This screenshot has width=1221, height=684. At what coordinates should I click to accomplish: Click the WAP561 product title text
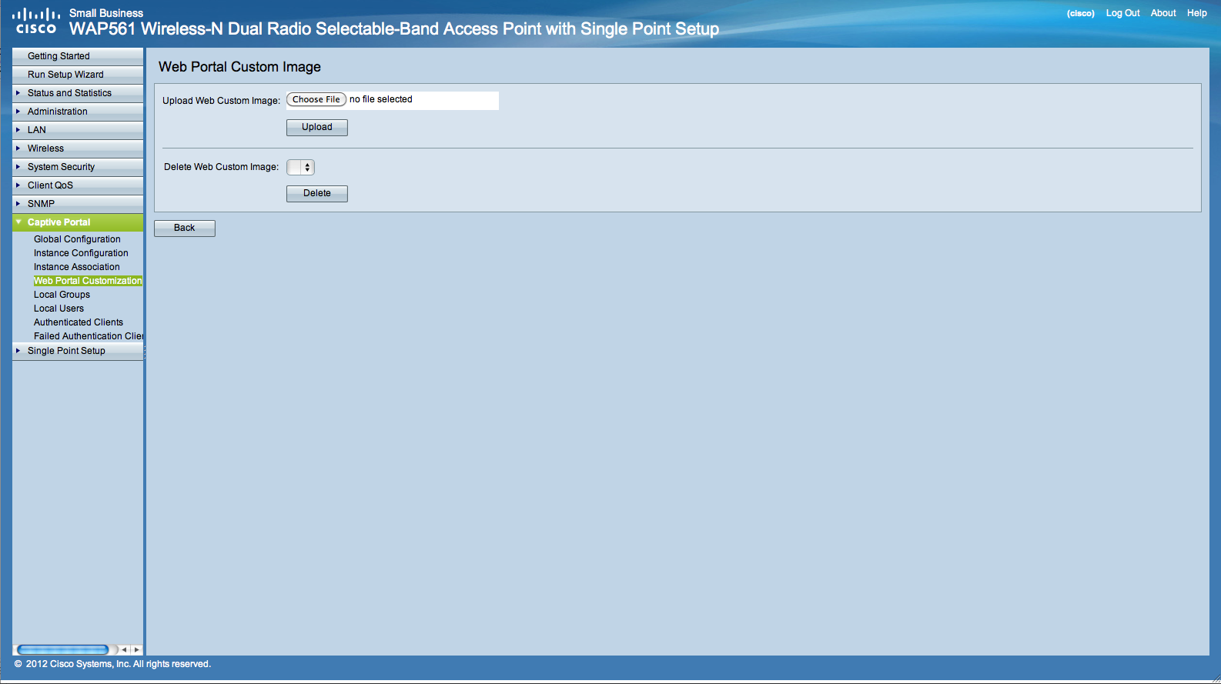click(x=394, y=29)
